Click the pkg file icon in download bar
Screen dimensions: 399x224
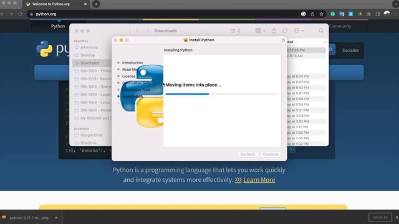pos(4,218)
